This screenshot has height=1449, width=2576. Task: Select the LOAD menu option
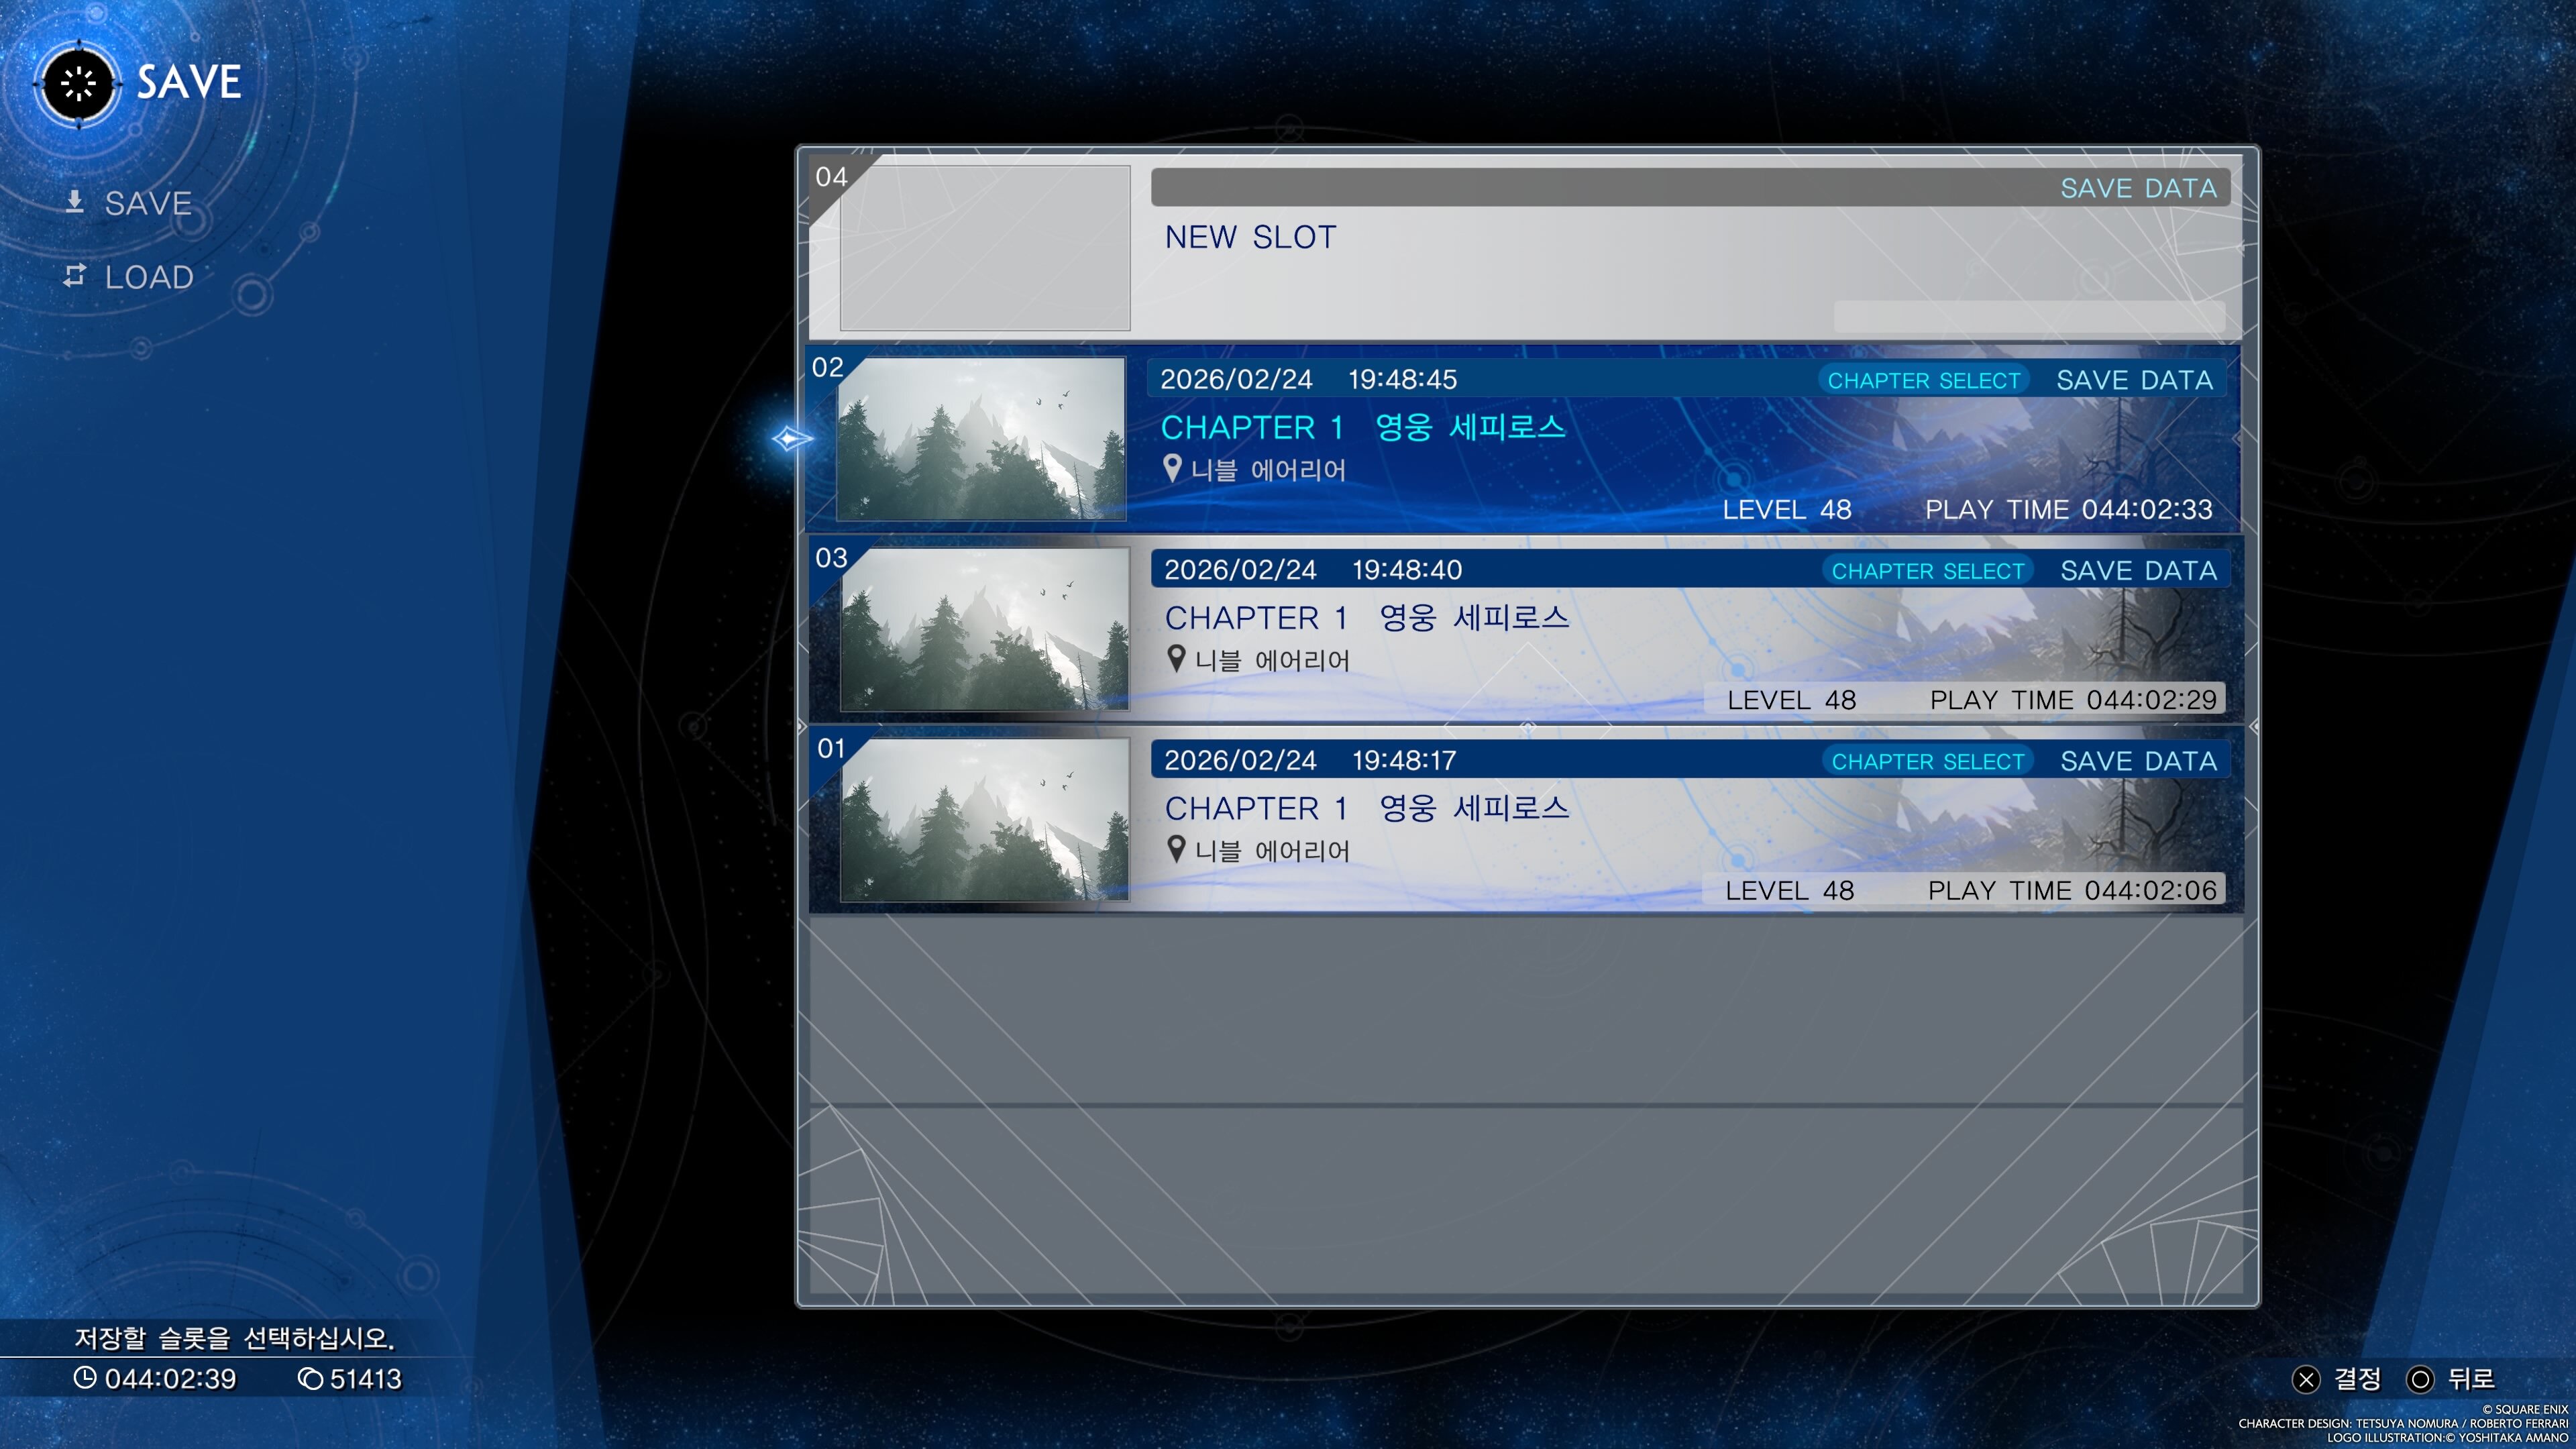[x=149, y=277]
